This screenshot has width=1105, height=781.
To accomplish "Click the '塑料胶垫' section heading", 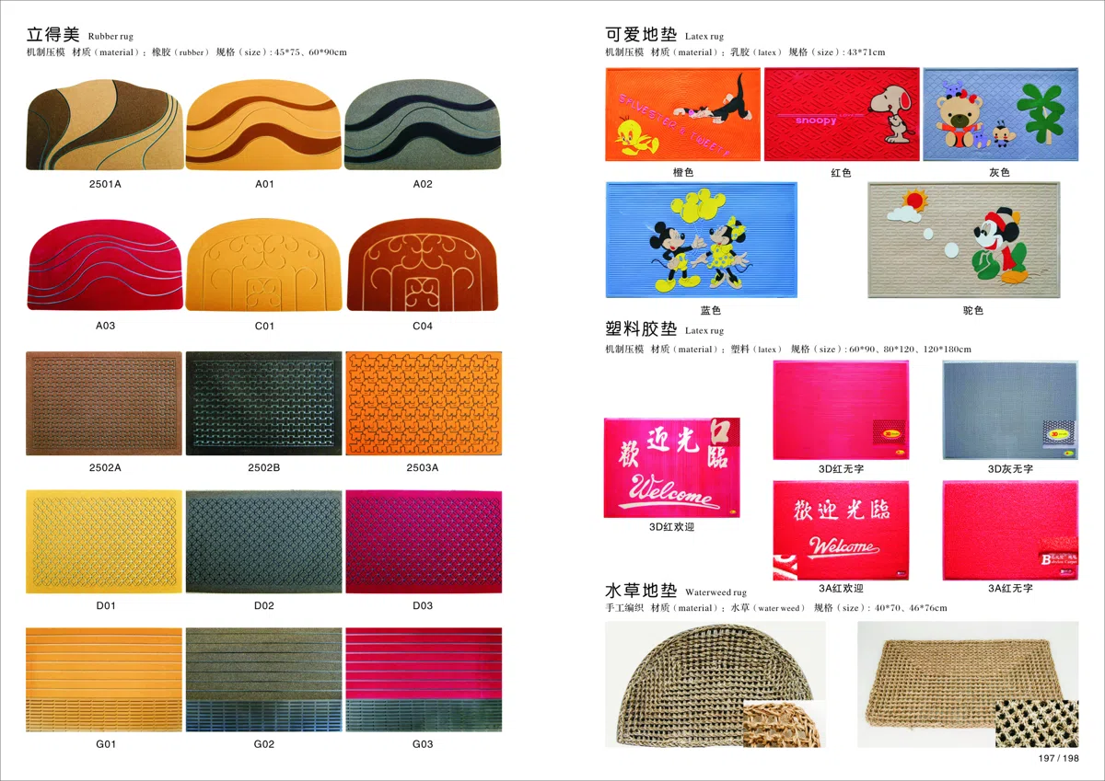I will click(x=641, y=329).
